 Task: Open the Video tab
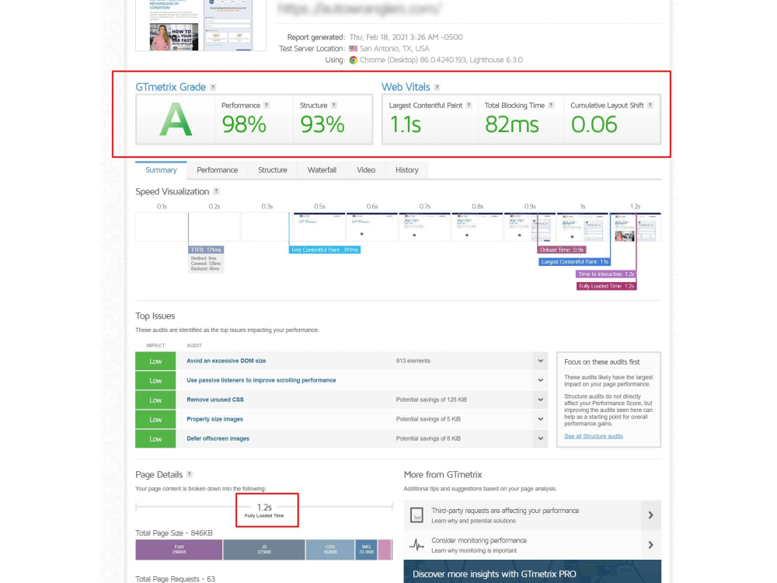pyautogui.click(x=366, y=170)
